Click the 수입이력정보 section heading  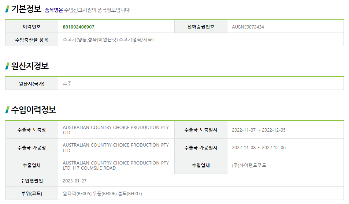pyautogui.click(x=34, y=110)
